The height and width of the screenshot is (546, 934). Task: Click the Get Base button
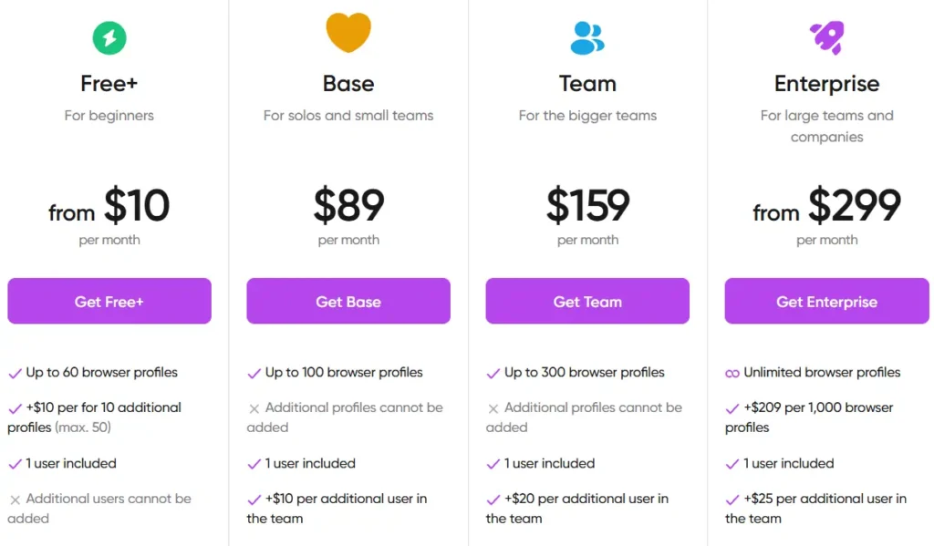[x=348, y=301]
